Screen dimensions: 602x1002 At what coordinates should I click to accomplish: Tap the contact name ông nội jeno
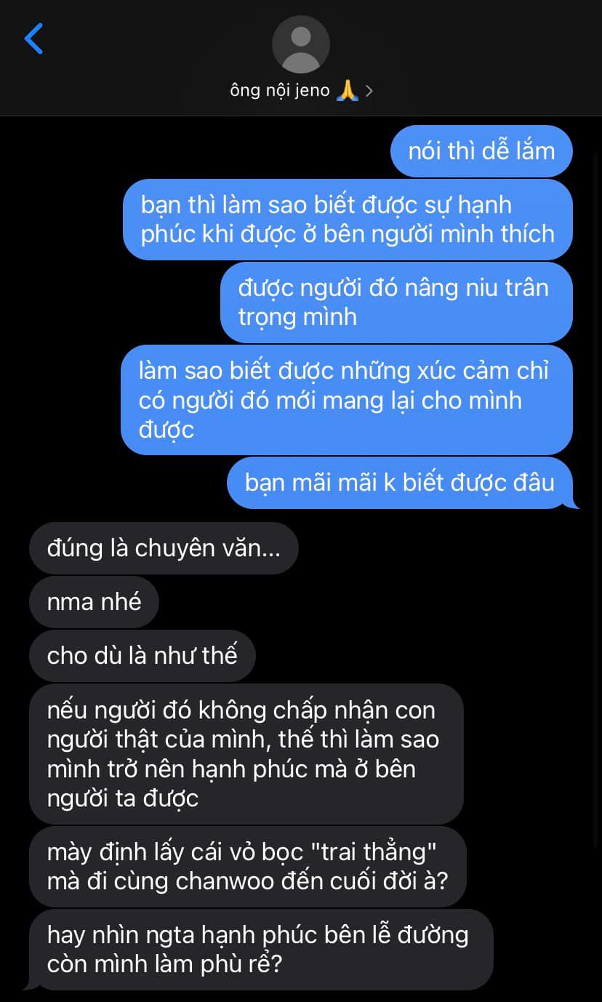(280, 92)
